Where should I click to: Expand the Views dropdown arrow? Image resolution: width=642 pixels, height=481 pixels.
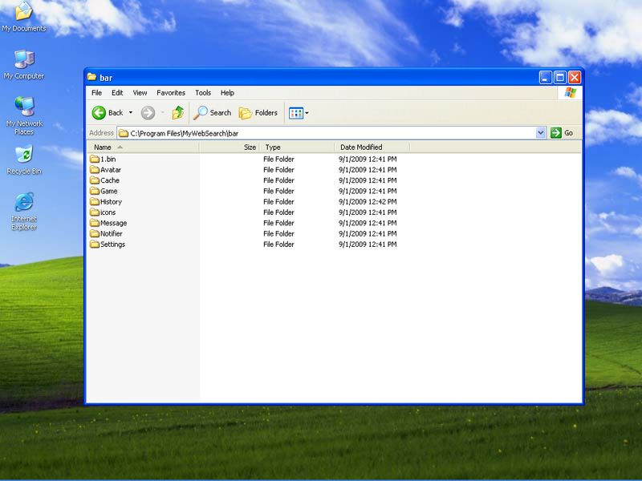pos(307,113)
